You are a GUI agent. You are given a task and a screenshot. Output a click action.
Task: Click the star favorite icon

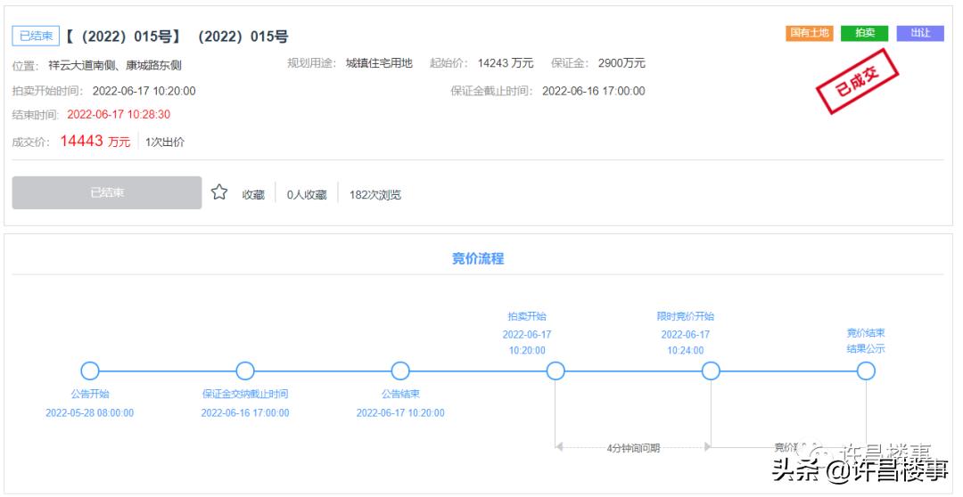[219, 192]
